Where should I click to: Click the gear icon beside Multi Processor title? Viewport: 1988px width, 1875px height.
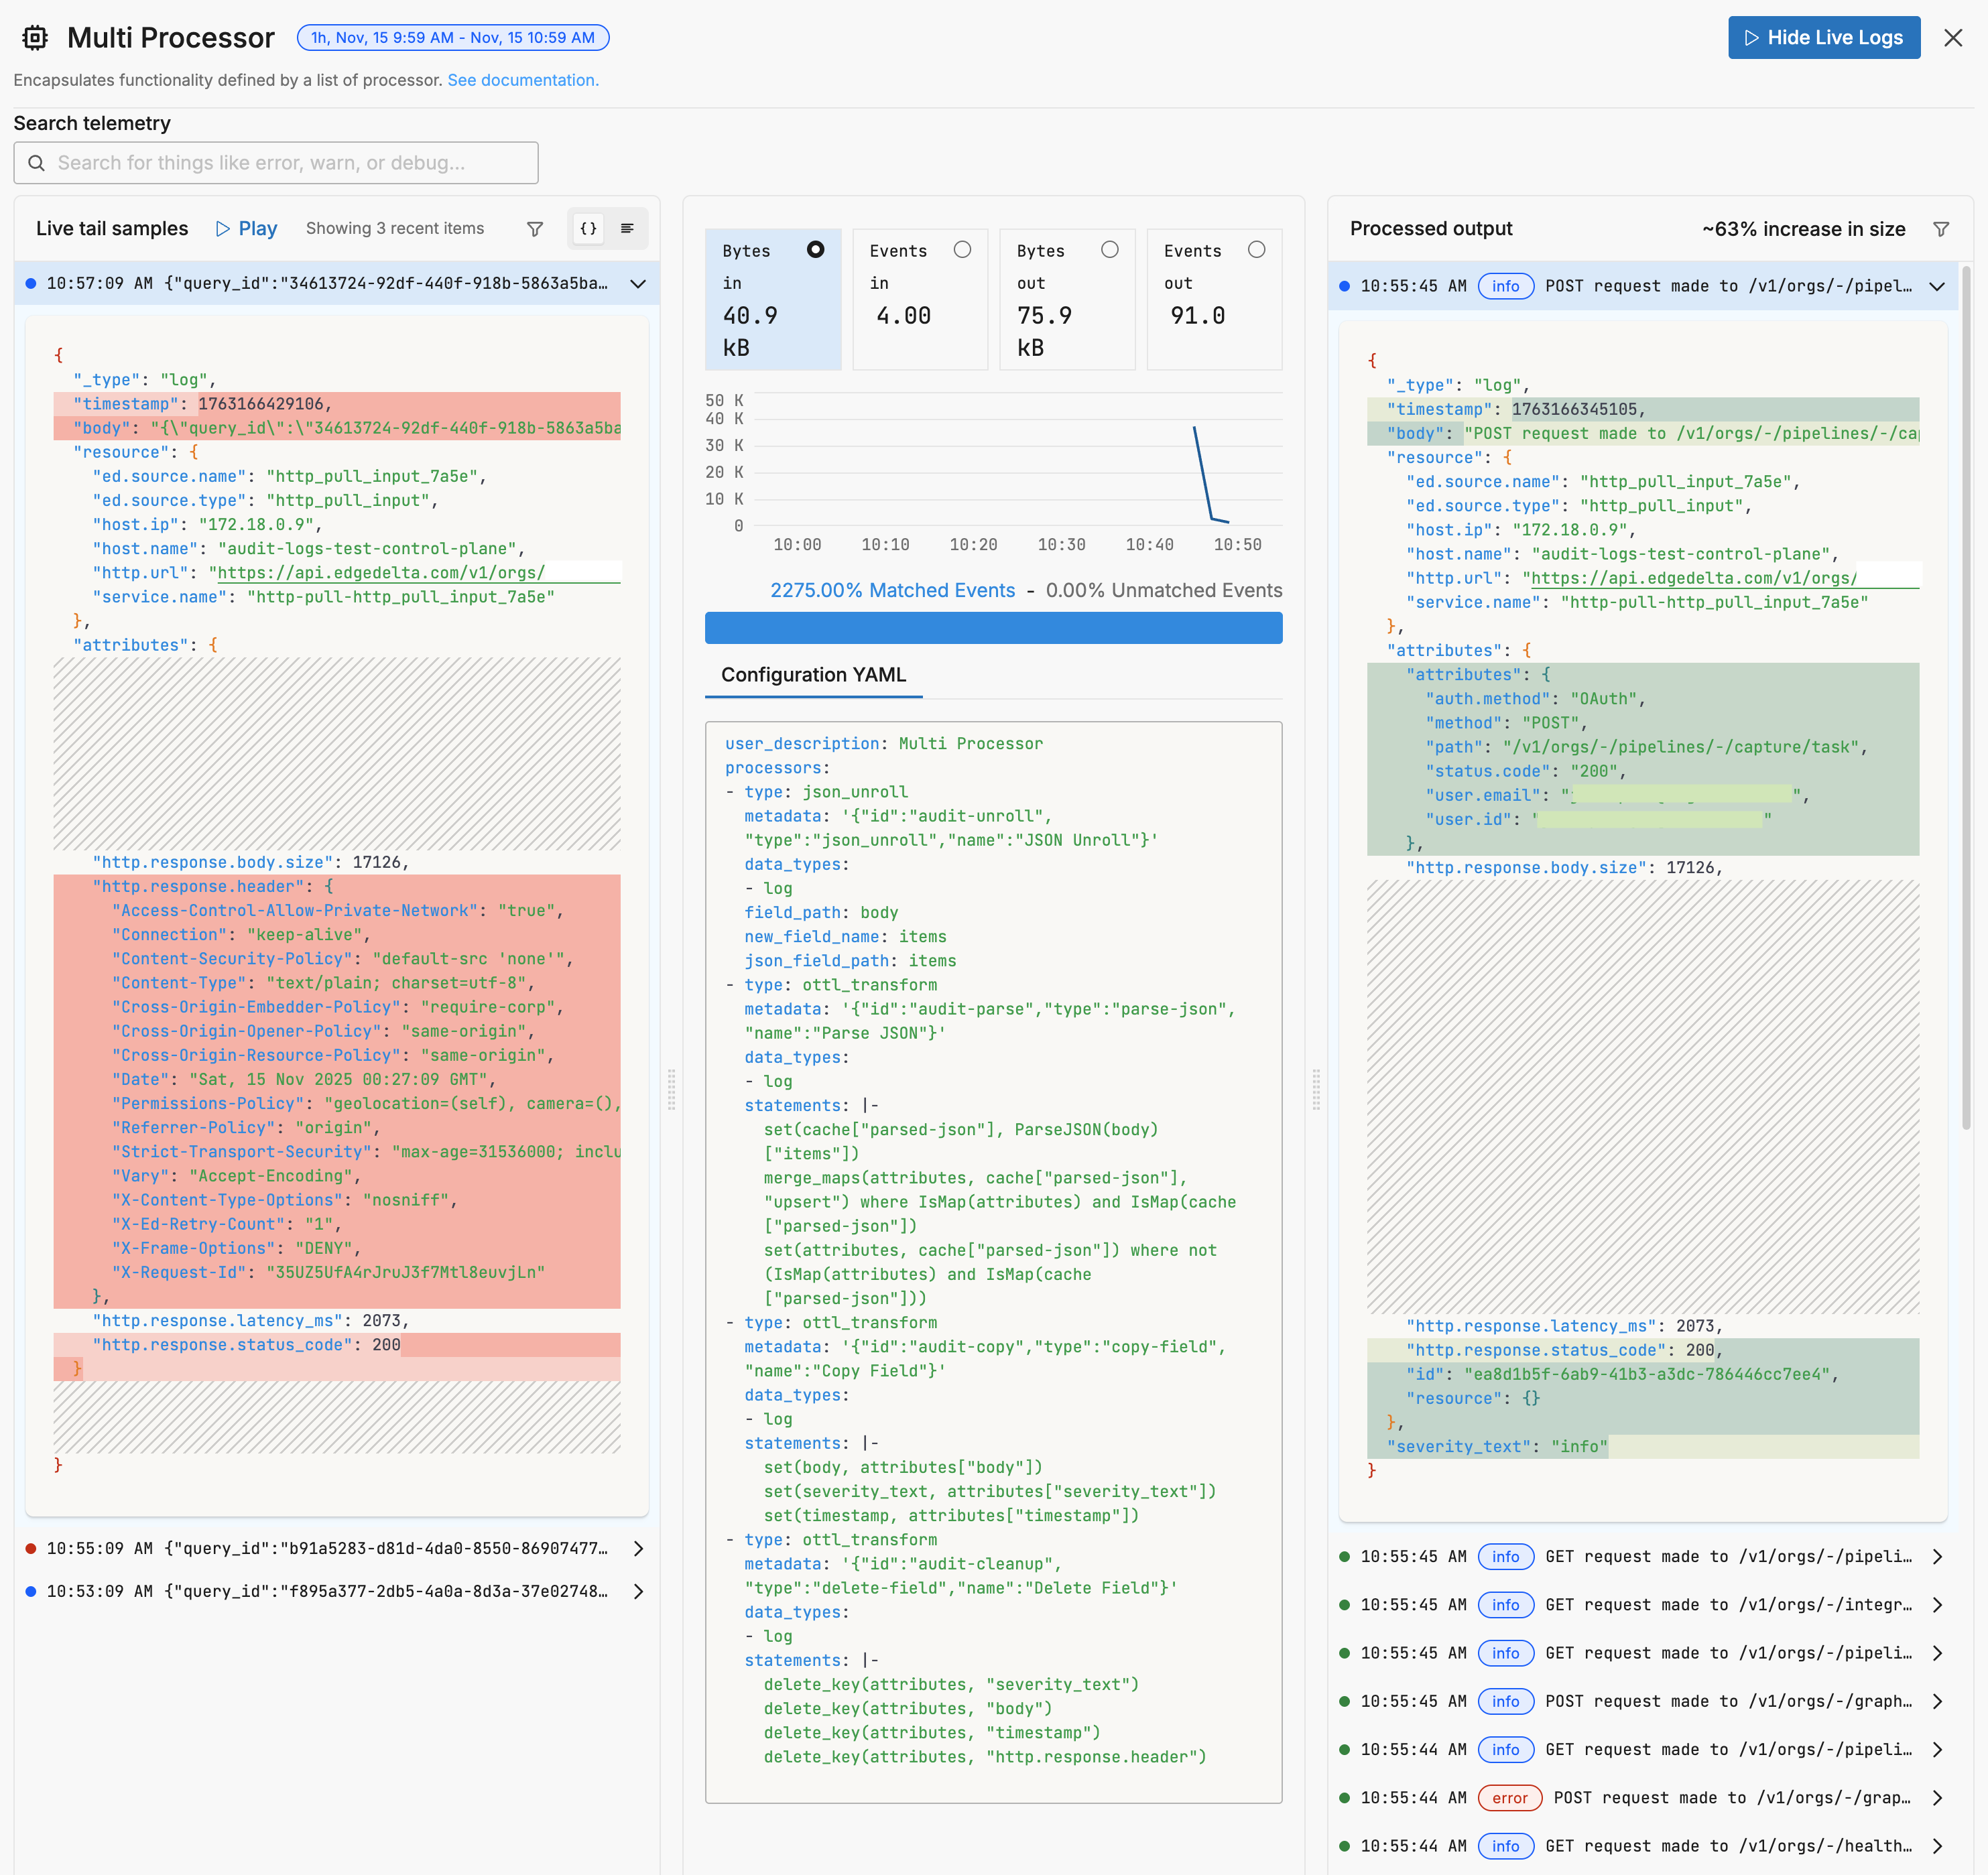pyautogui.click(x=35, y=37)
